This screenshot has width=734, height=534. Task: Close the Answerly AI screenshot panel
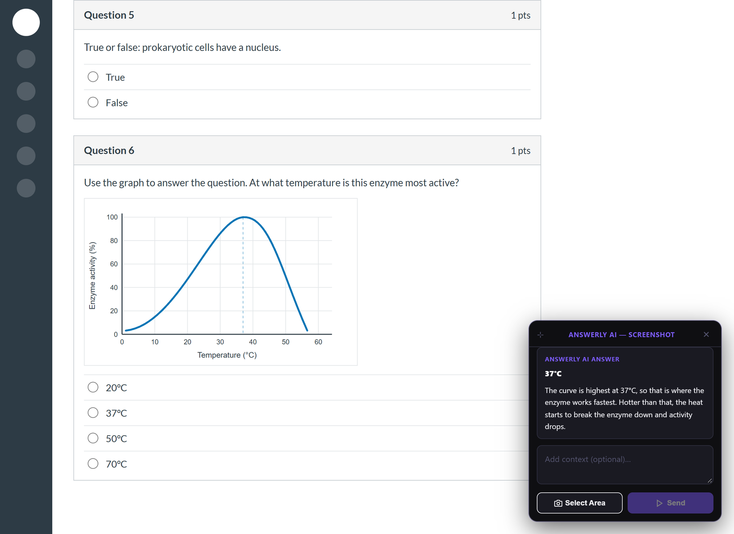coord(706,334)
